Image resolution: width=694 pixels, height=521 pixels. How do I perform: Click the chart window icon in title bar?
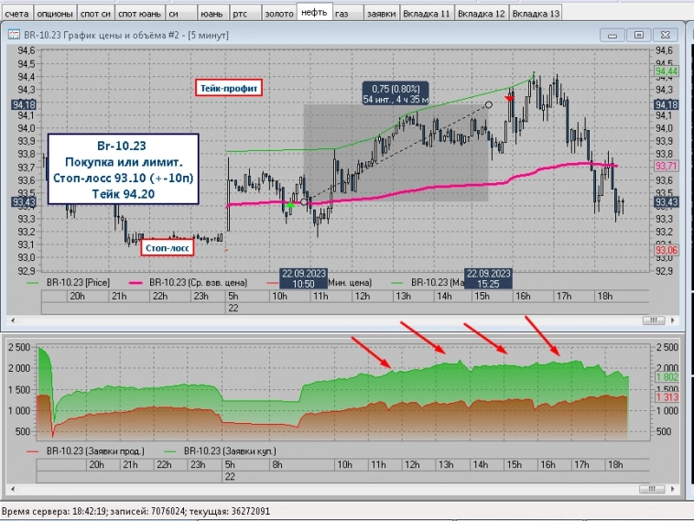click(14, 35)
